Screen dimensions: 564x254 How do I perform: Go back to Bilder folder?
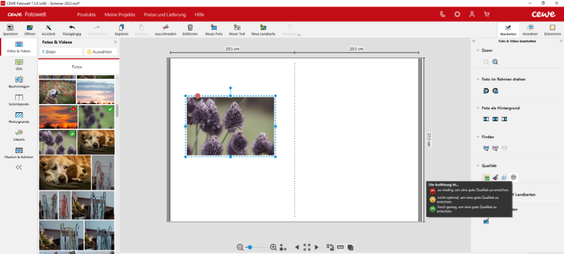[x=61, y=52]
